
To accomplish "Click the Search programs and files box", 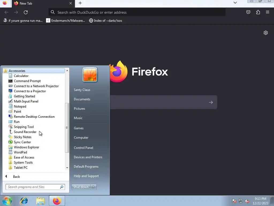I will click(35, 187).
